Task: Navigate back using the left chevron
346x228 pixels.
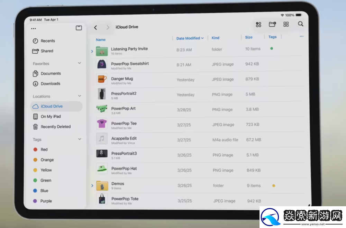Action: pyautogui.click(x=95, y=27)
